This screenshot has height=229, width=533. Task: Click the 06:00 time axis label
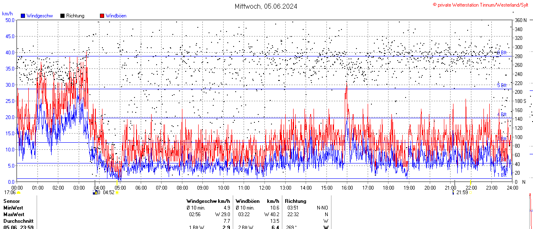tap(141, 188)
